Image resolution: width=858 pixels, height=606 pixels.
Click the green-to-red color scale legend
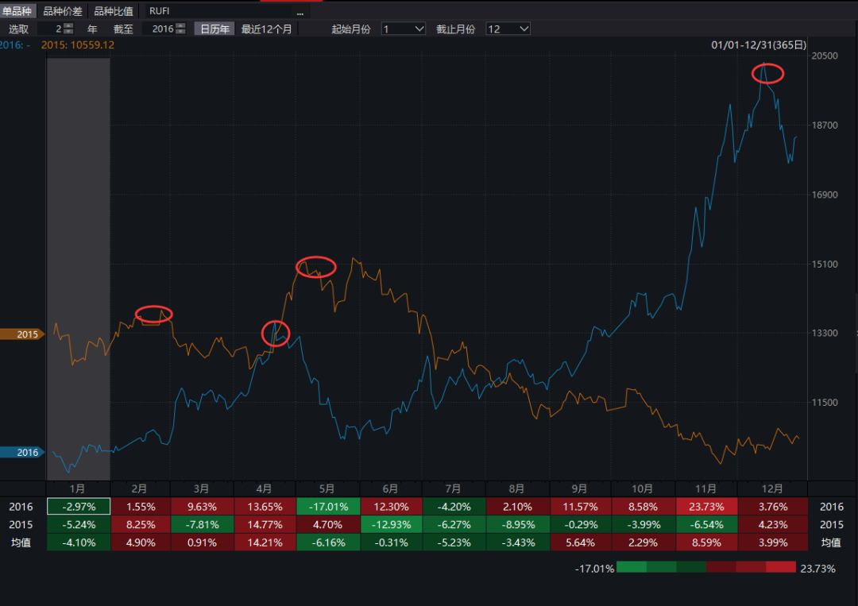[706, 567]
